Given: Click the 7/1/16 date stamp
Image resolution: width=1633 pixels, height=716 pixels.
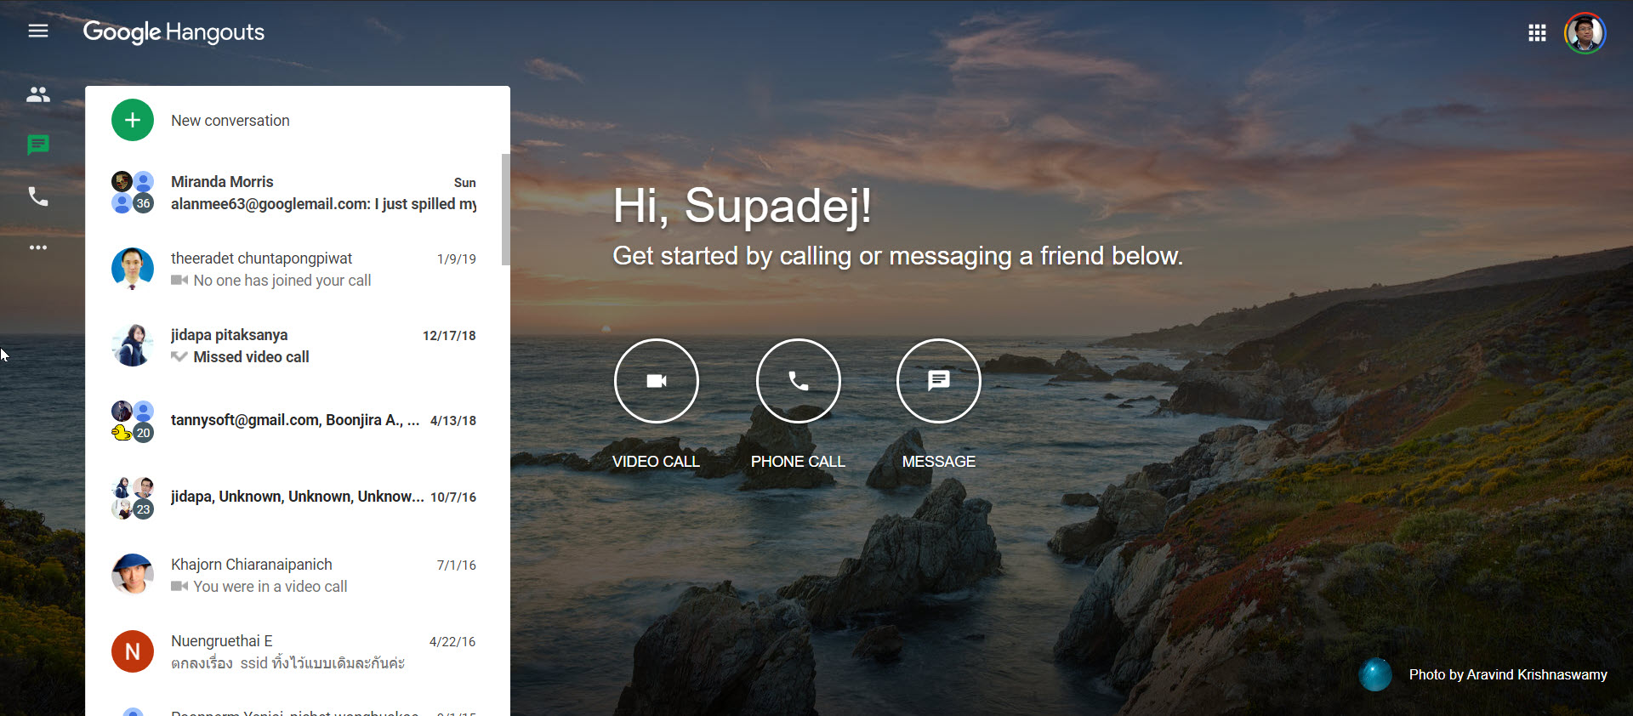Looking at the screenshot, I should click(x=457, y=565).
